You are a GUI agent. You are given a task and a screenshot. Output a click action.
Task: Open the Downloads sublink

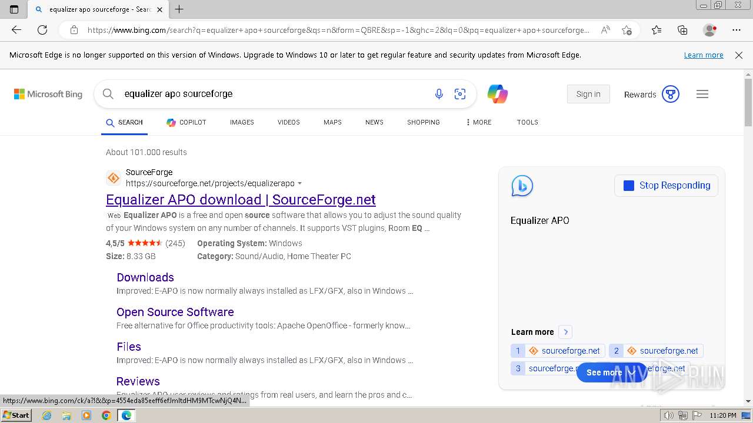[145, 277]
